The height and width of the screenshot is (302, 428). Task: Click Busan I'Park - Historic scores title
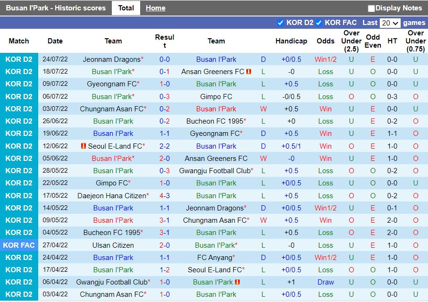coord(56,8)
